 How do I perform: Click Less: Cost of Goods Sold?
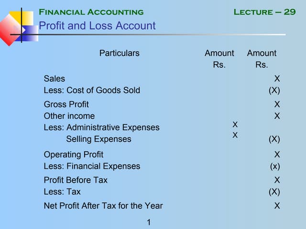pos(92,90)
